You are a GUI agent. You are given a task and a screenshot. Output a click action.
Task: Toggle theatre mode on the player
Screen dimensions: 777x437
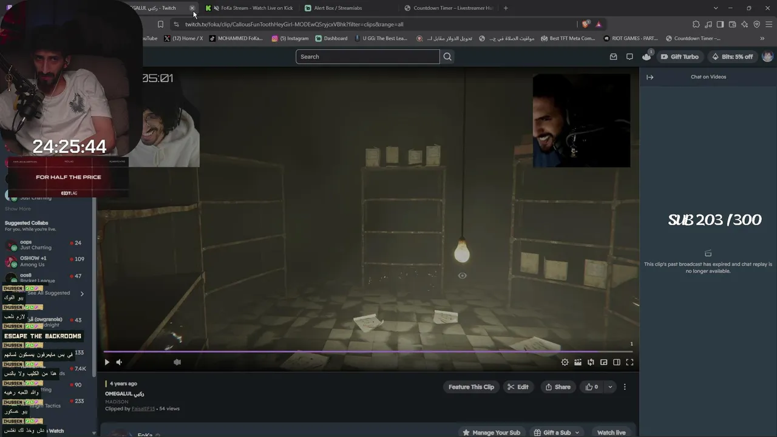[x=617, y=362]
